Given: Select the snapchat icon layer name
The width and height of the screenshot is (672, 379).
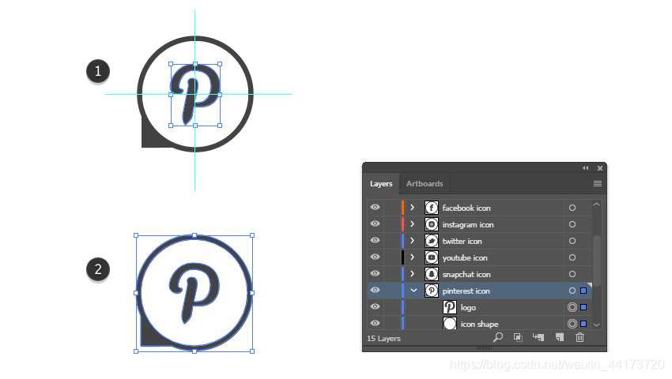Looking at the screenshot, I should click(x=466, y=275).
